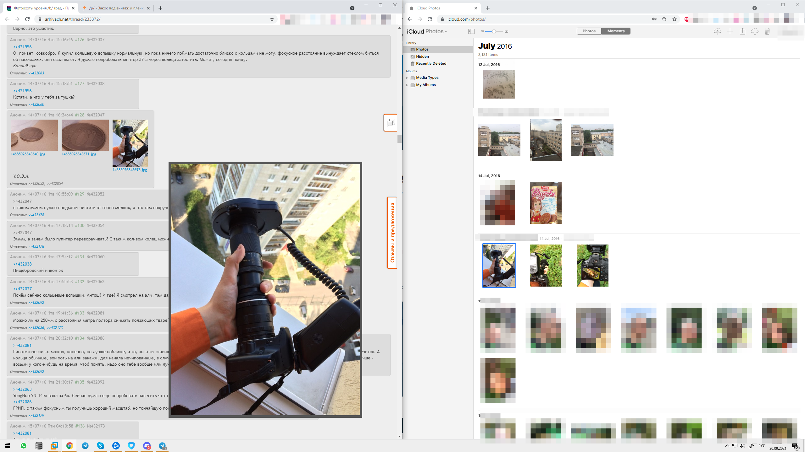This screenshot has height=452, width=805.
Task: Bookmark the icloud.com page with star
Action: pyautogui.click(x=675, y=19)
